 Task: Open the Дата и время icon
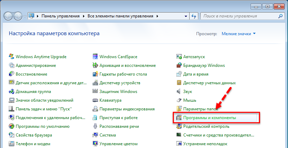[x=179, y=74]
